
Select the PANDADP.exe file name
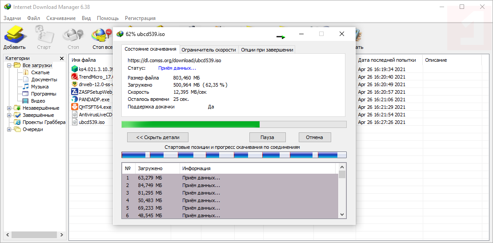[94, 100]
